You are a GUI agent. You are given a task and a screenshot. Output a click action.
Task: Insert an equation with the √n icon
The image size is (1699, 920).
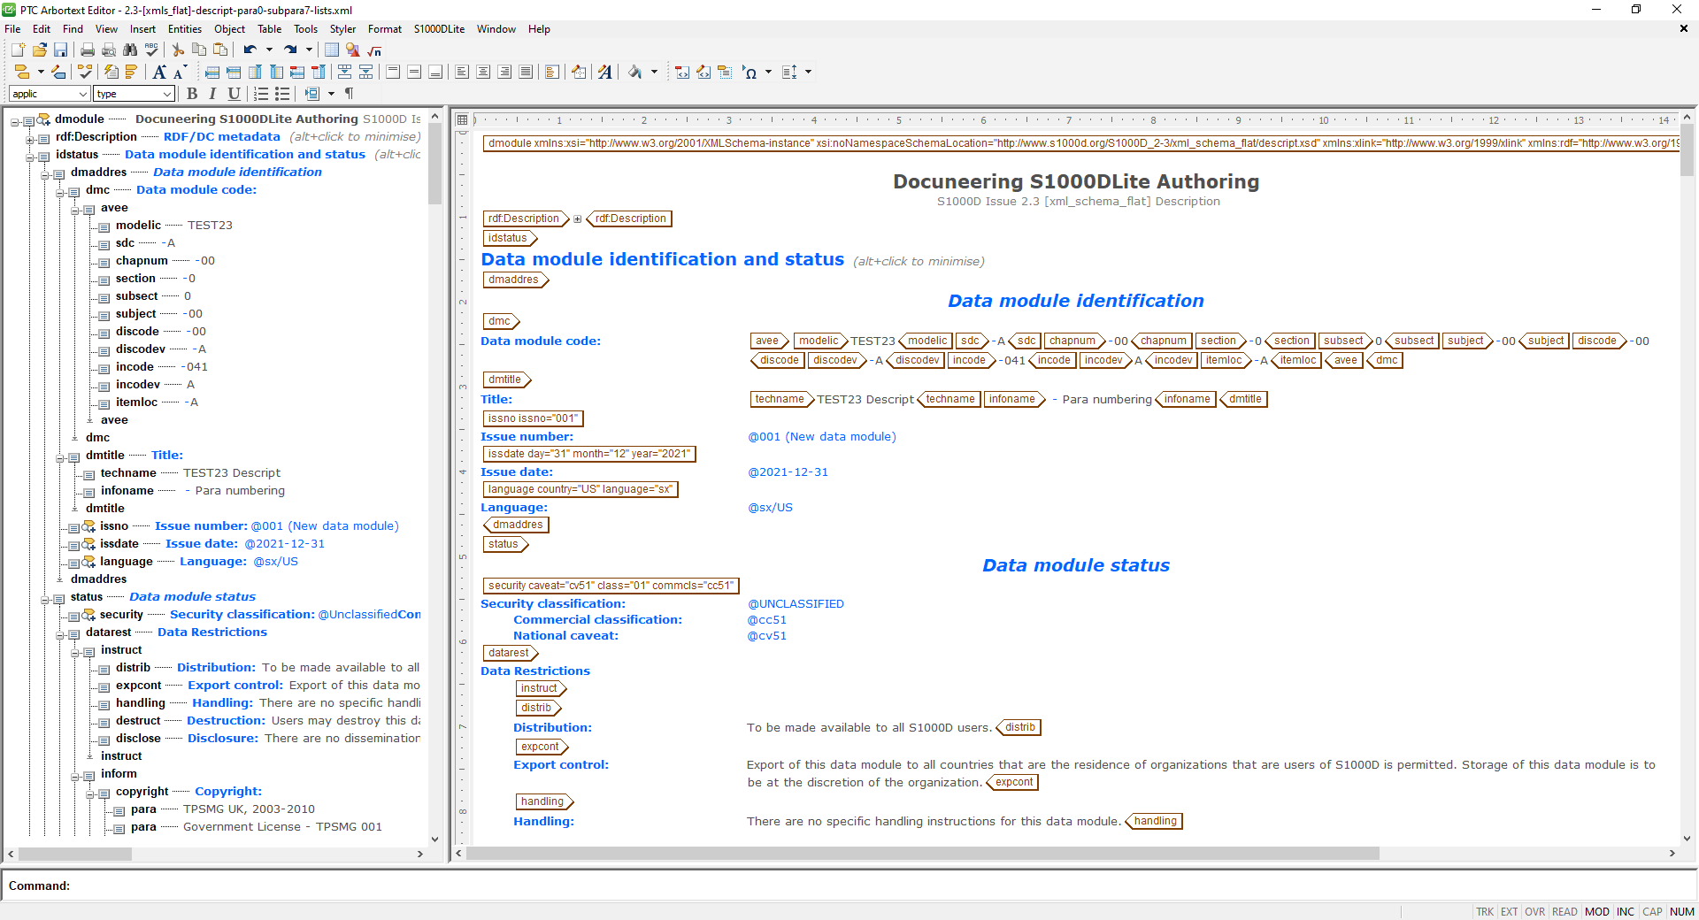click(x=373, y=51)
